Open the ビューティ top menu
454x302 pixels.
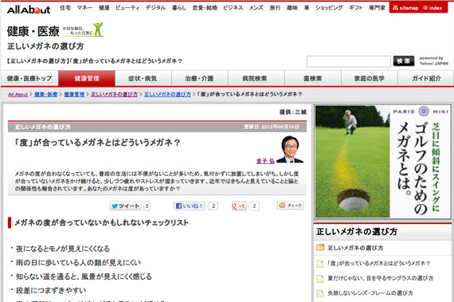pos(127,8)
